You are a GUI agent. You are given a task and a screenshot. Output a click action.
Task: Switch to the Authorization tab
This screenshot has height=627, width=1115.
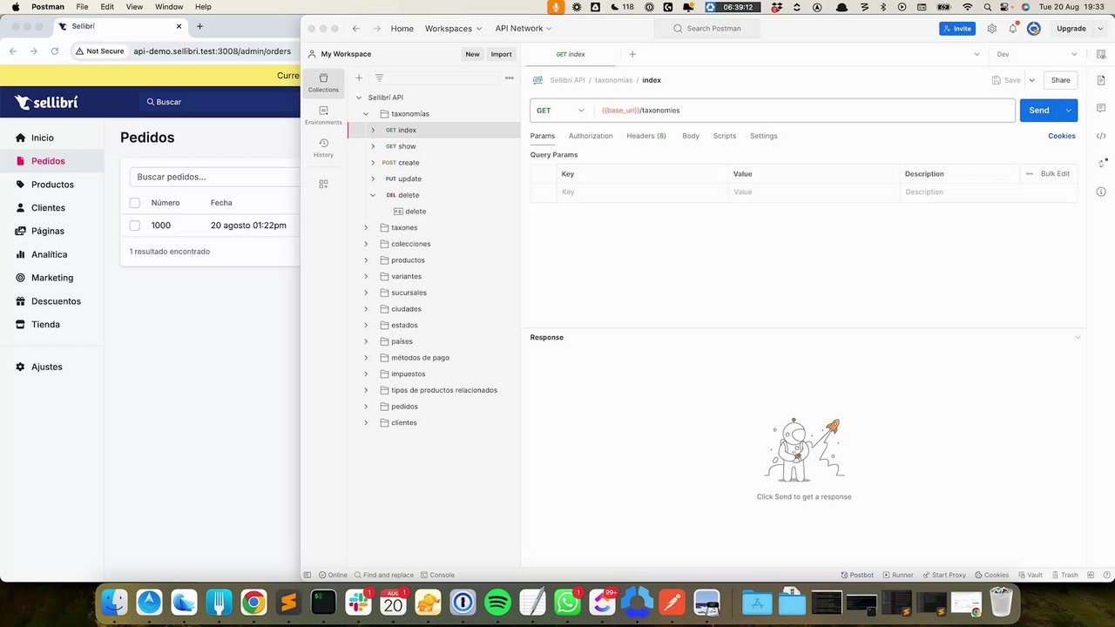coord(591,136)
